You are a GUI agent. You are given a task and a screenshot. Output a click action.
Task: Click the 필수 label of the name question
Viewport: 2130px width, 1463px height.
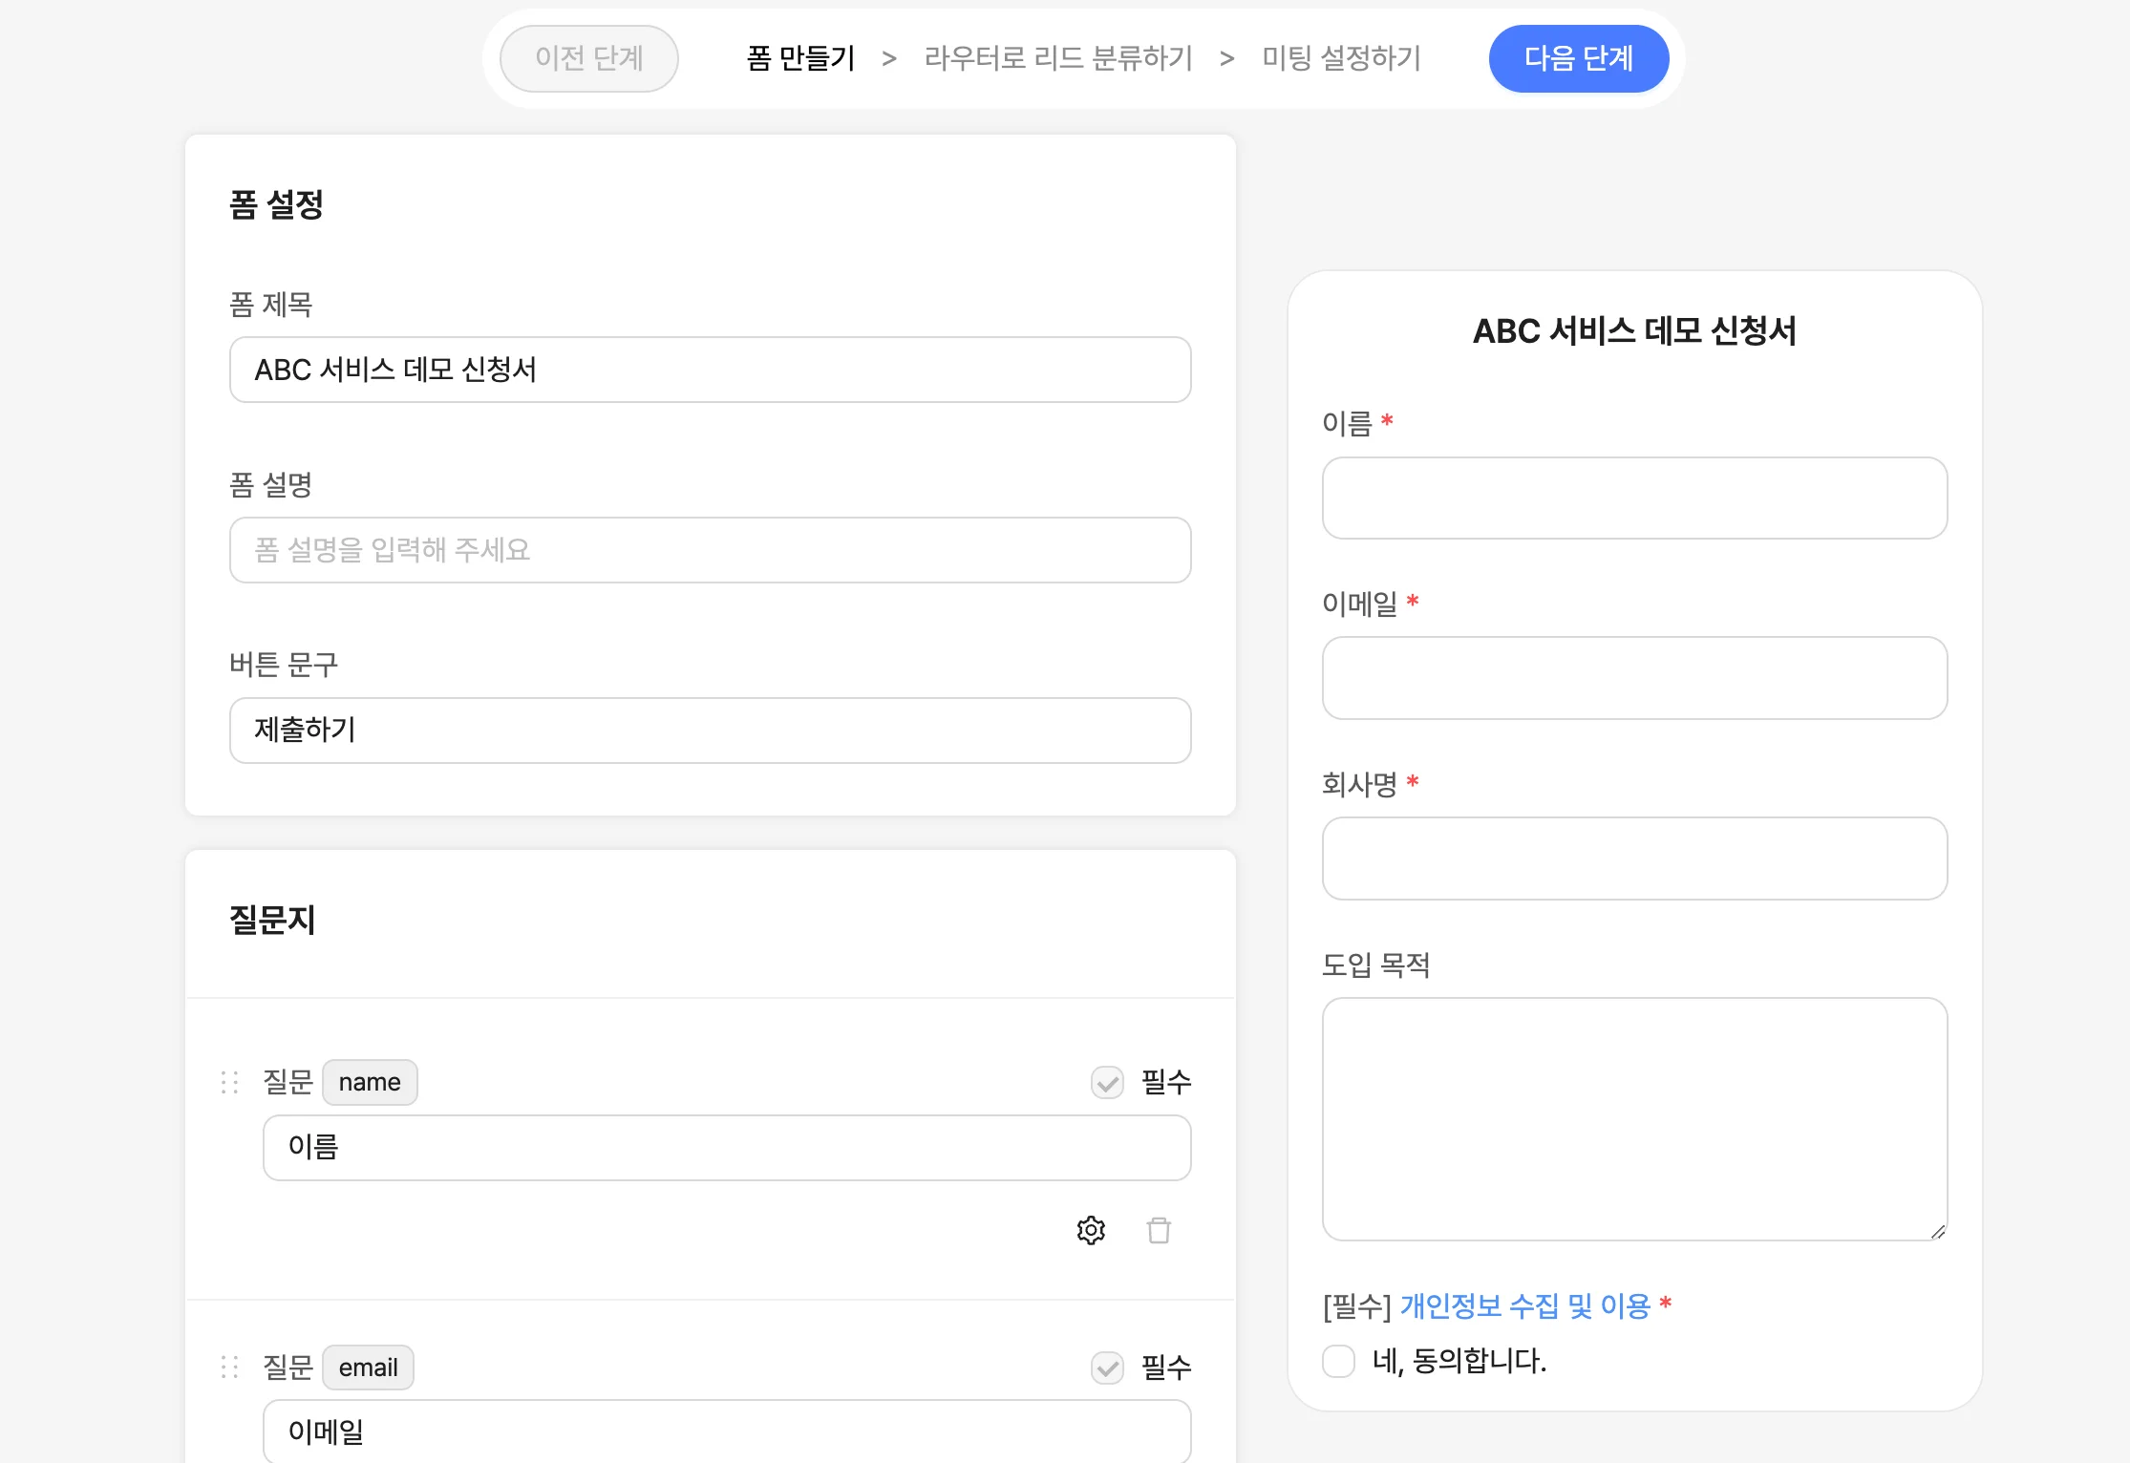1166,1082
